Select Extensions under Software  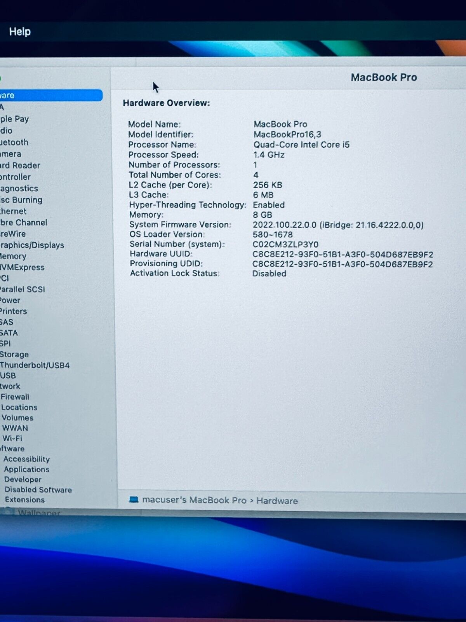click(x=25, y=500)
